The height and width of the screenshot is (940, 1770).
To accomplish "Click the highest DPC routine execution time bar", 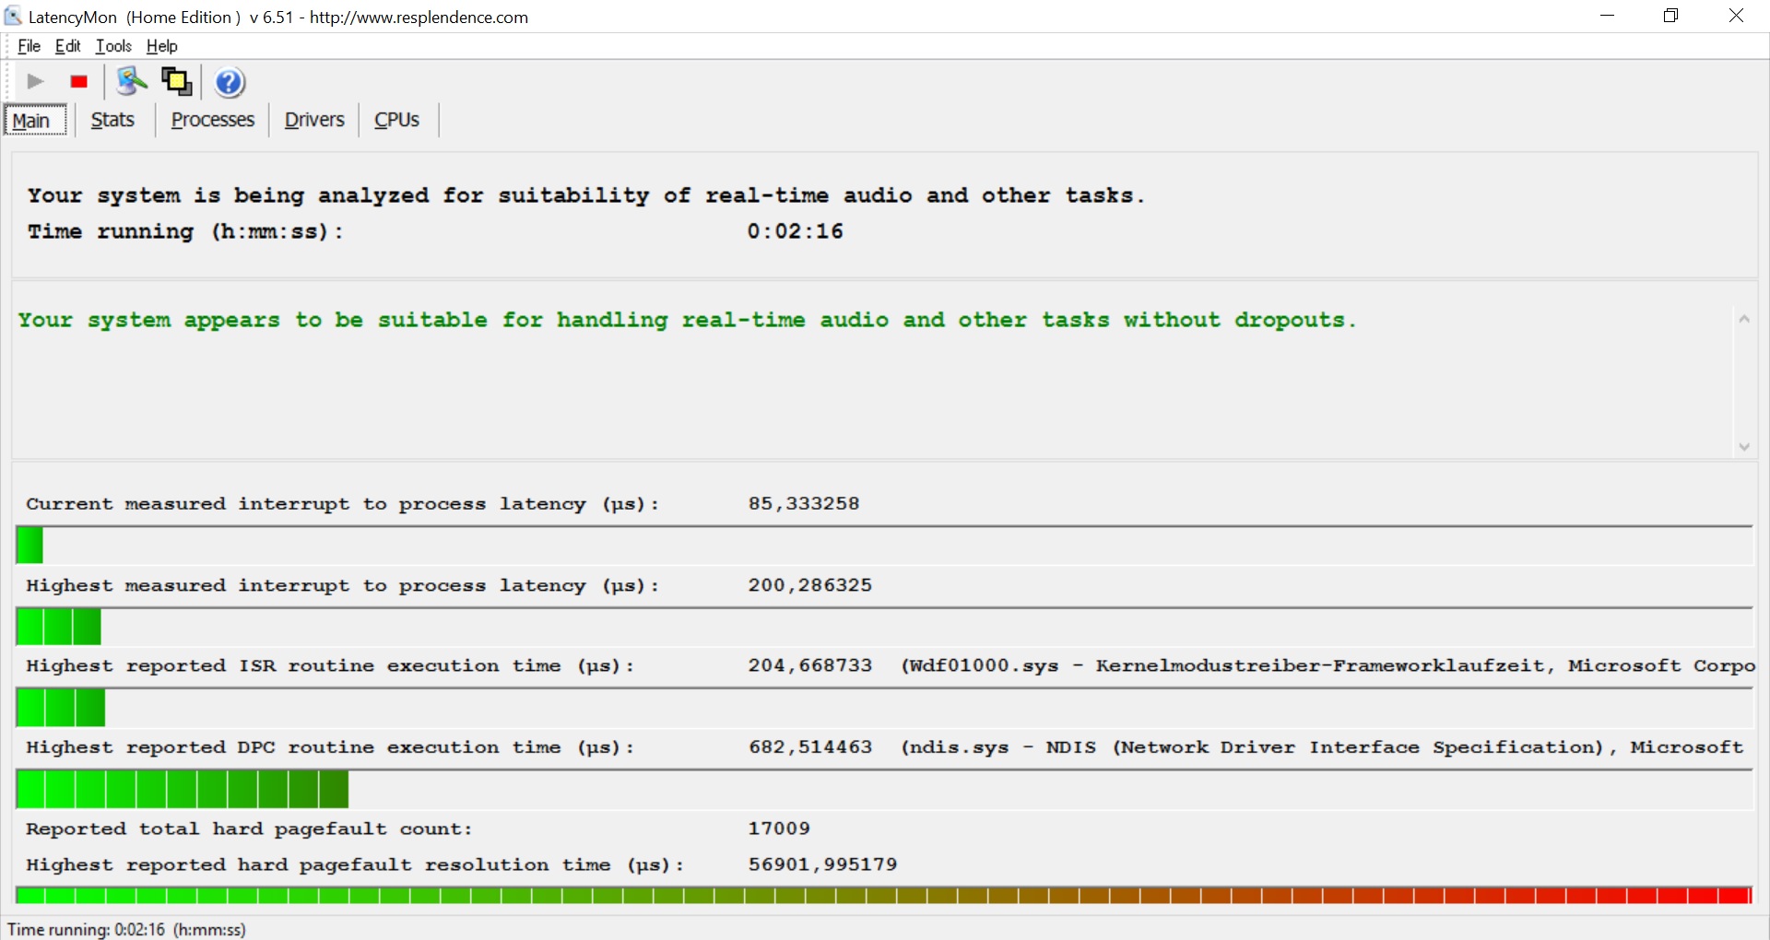I will (884, 789).
